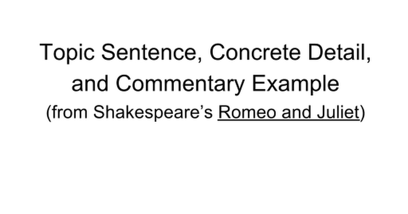Click the word Concrete in the title
Image resolution: width=408 pixels, height=214 pixels.
point(255,52)
